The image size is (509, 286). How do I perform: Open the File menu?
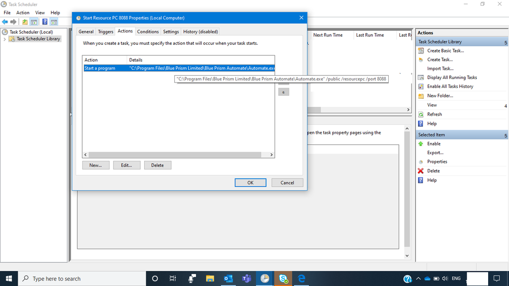(7, 13)
